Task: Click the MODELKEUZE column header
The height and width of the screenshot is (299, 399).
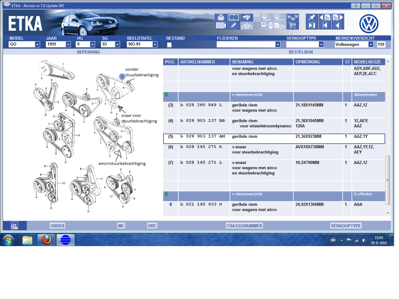Action: pos(369,62)
